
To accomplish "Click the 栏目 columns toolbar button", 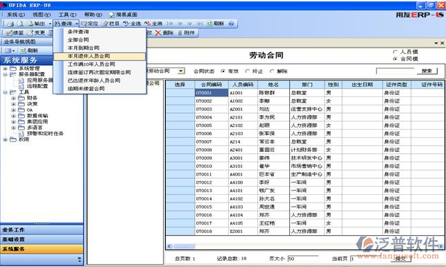I will [111, 24].
